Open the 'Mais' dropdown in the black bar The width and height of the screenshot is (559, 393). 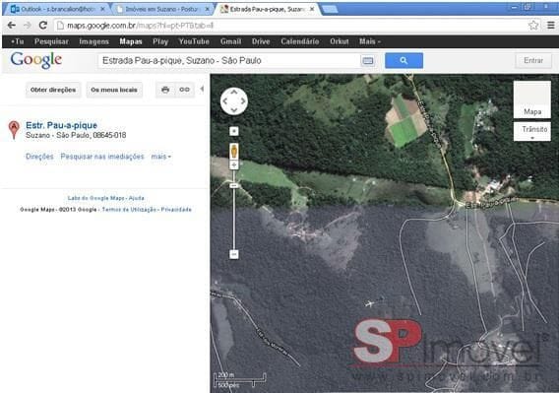[x=370, y=41]
